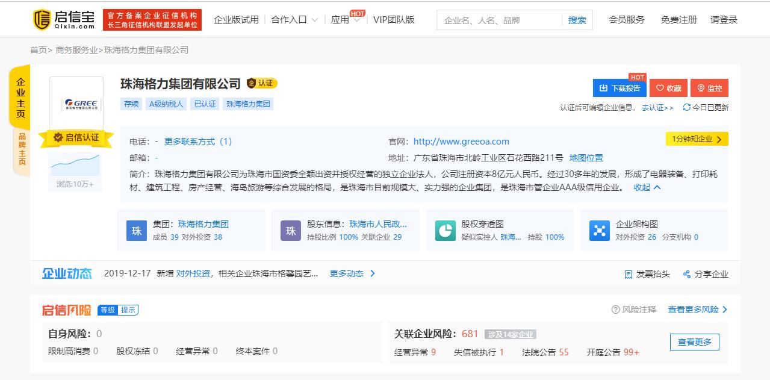Open shareholder 珠海市人民政... link

[x=378, y=224]
